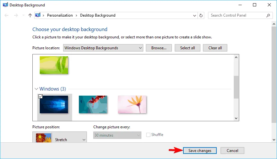Click the search magnifier icon
This screenshot has height=159, width=277.
(268, 15)
